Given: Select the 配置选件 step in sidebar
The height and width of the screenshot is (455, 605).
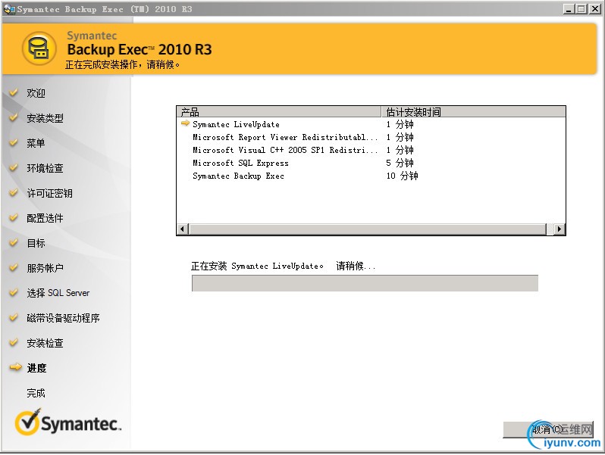Looking at the screenshot, I should pos(45,219).
